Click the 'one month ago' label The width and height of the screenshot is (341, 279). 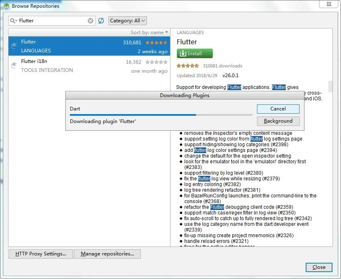pos(149,71)
